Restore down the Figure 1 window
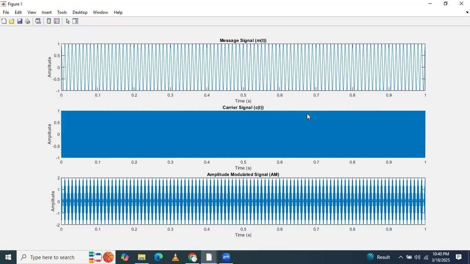The width and height of the screenshot is (470, 264). [x=445, y=4]
